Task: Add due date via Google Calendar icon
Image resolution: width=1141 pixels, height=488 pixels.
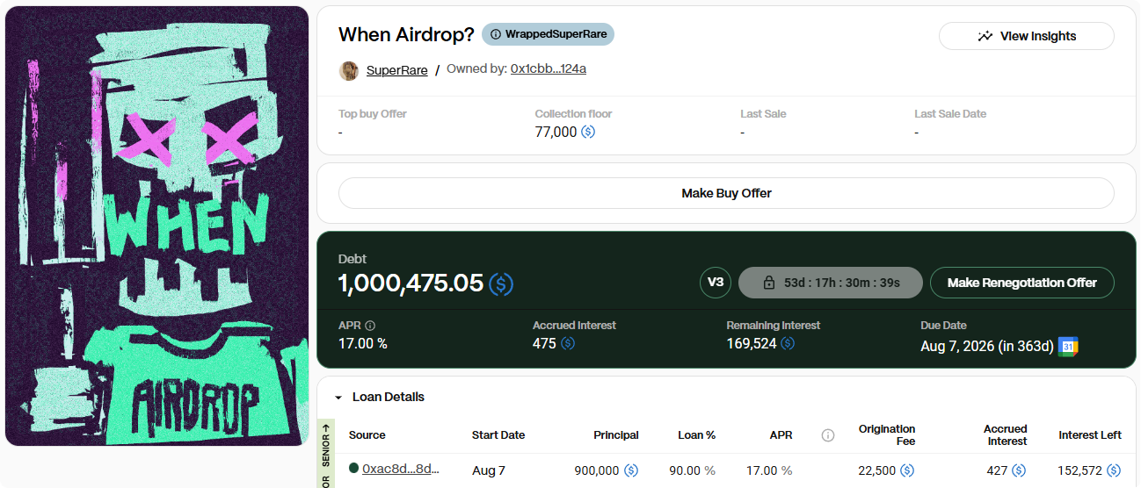Action: tap(1068, 346)
